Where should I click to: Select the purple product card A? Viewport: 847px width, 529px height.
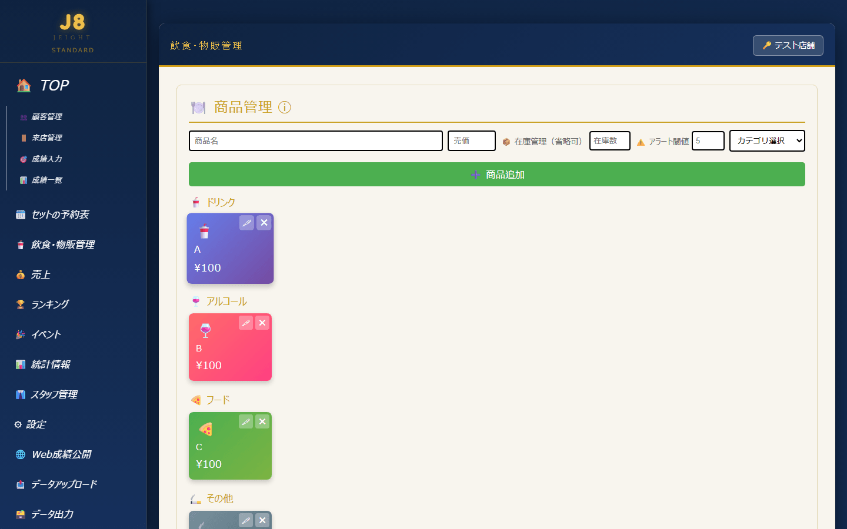pyautogui.click(x=230, y=249)
